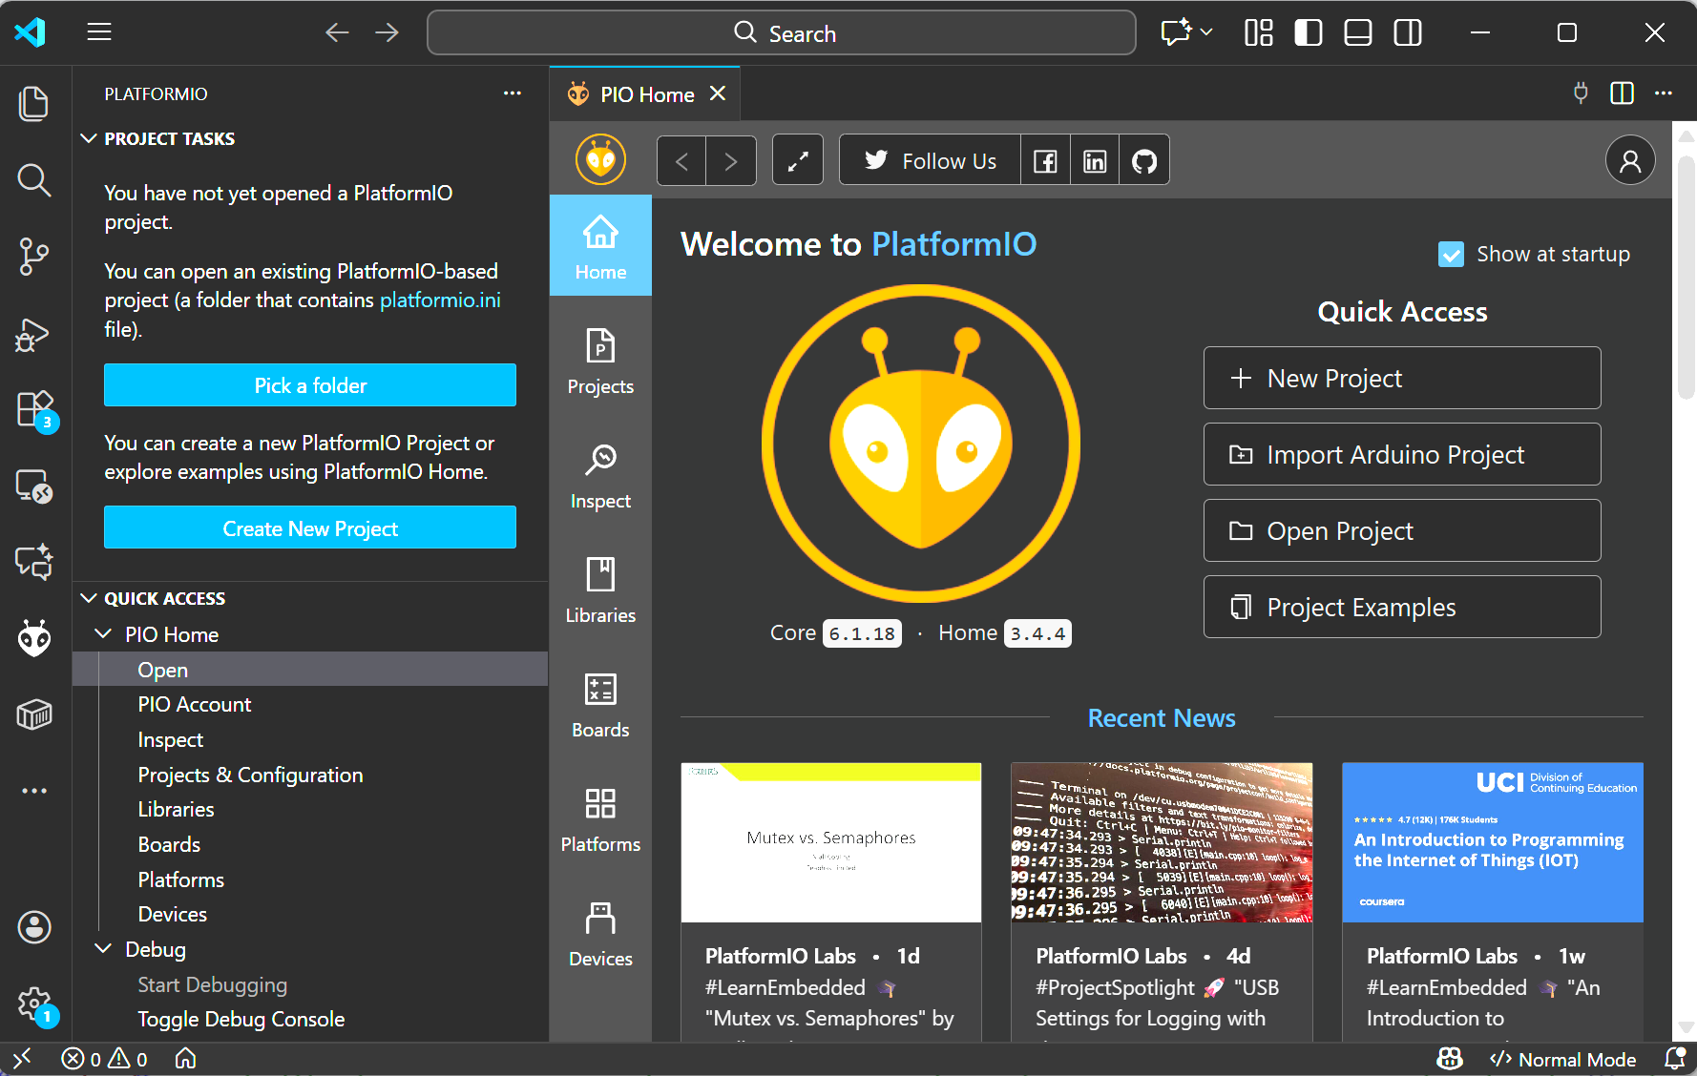Toggle the primary side bar
The image size is (1697, 1076).
(1309, 33)
